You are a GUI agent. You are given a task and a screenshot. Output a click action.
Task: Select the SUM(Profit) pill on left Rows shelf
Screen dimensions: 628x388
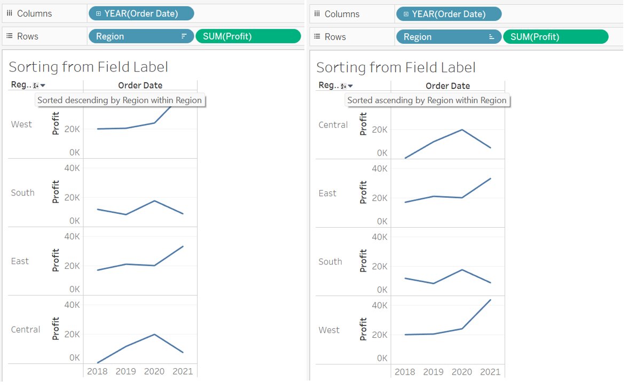(x=249, y=36)
